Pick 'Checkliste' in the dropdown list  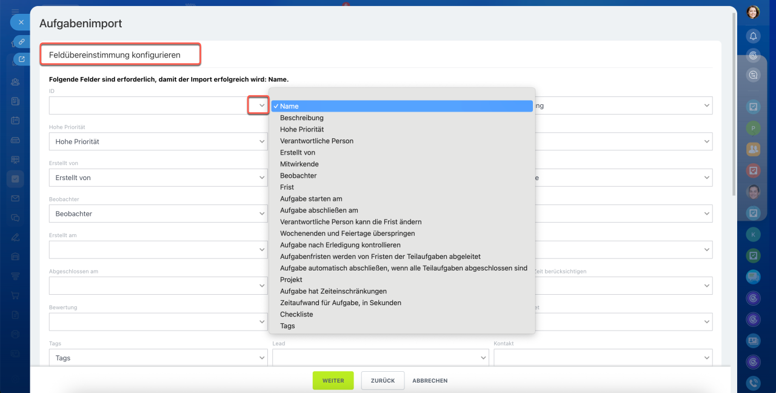296,314
